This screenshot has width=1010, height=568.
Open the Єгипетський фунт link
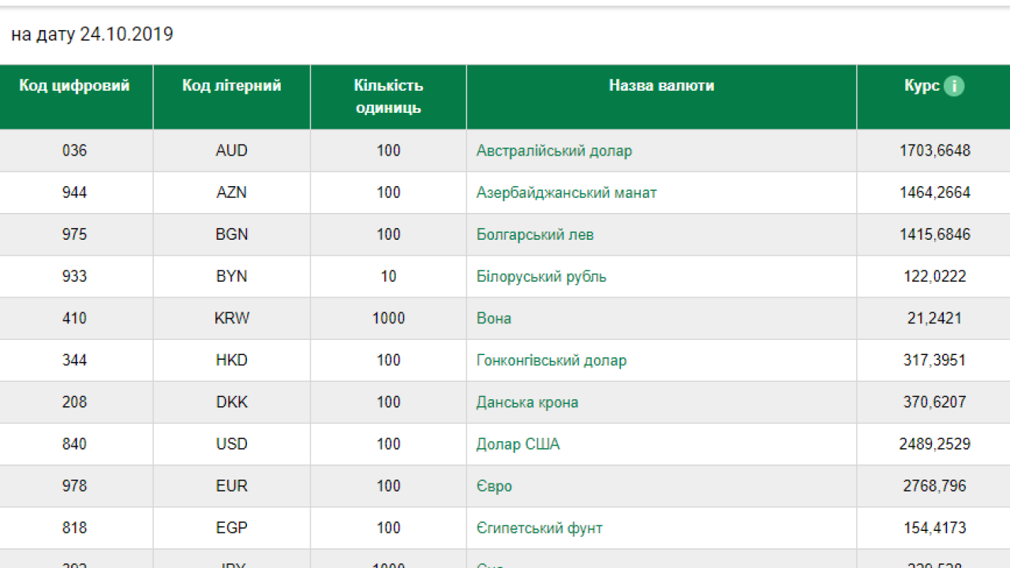539,528
